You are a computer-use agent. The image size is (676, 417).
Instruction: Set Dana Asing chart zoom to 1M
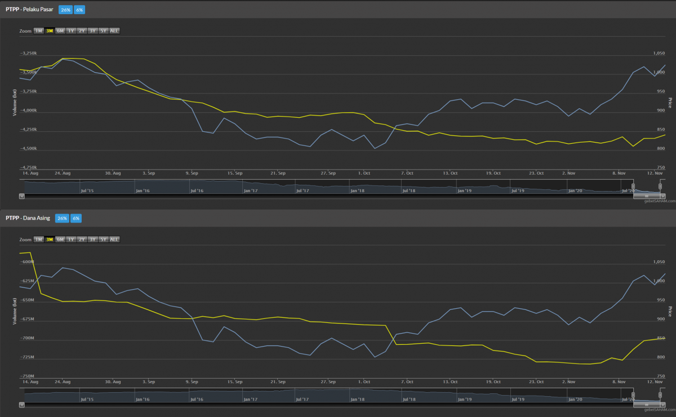tap(38, 239)
